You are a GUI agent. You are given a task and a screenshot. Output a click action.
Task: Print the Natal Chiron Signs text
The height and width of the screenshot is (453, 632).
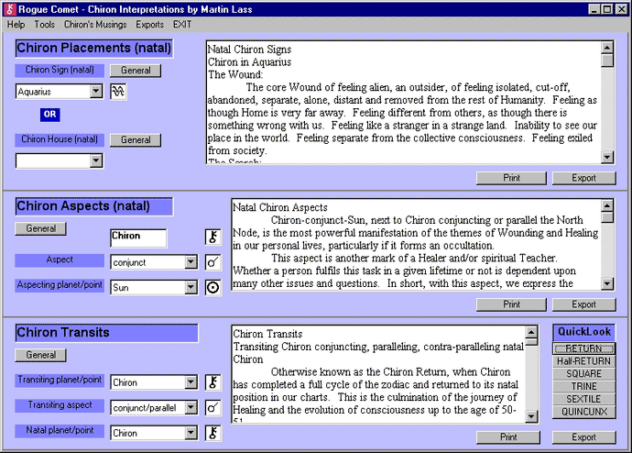coord(511,178)
